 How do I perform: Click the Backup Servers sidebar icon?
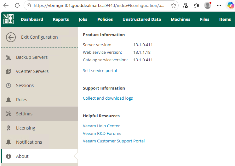click(x=9, y=57)
